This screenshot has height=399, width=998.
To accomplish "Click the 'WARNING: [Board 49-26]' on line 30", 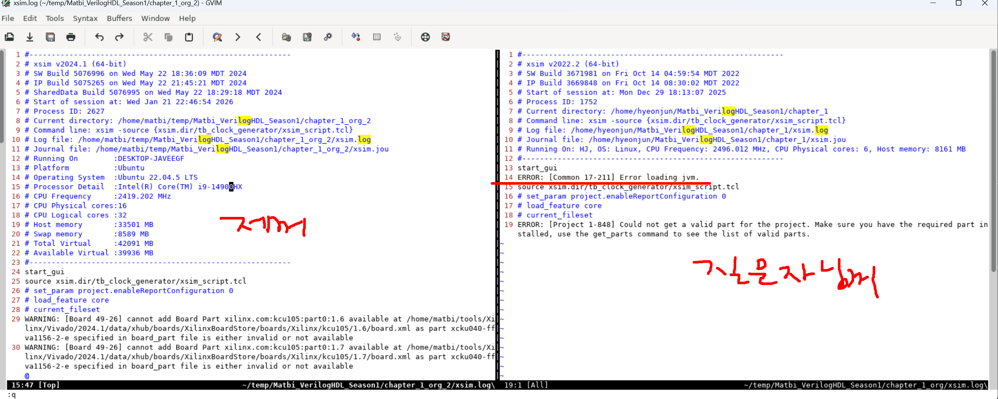I will [x=73, y=348].
